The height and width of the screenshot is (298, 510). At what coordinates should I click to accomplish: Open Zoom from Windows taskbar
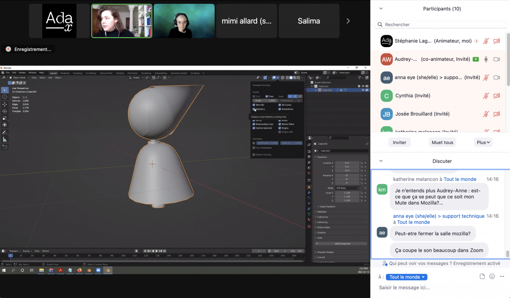pyautogui.click(x=98, y=270)
